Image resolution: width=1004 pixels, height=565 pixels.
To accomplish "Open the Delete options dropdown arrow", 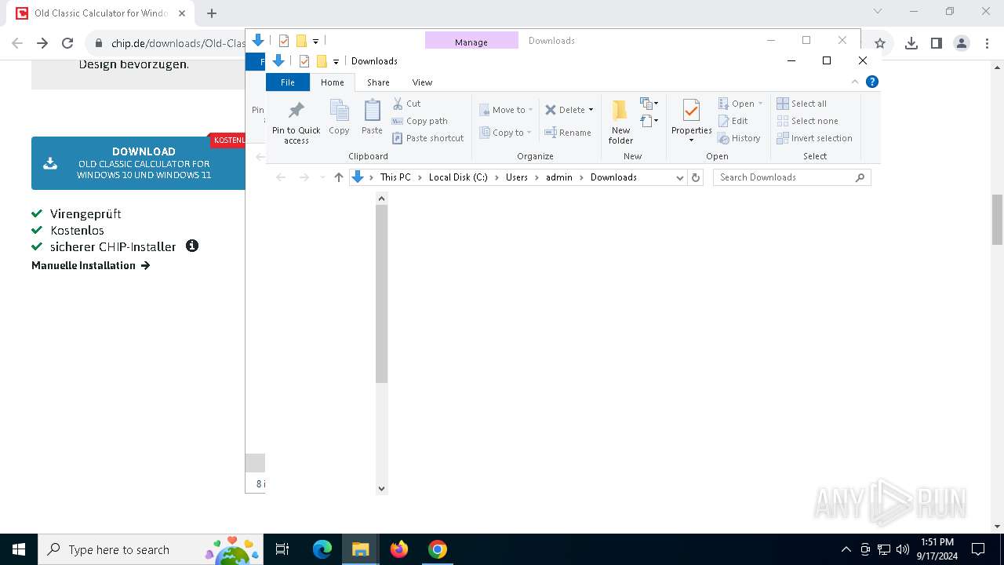I will pyautogui.click(x=591, y=110).
